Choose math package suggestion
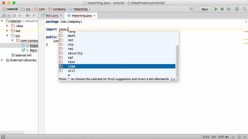Image resolution: width=248 pixels, height=139 pixels. point(117,36)
